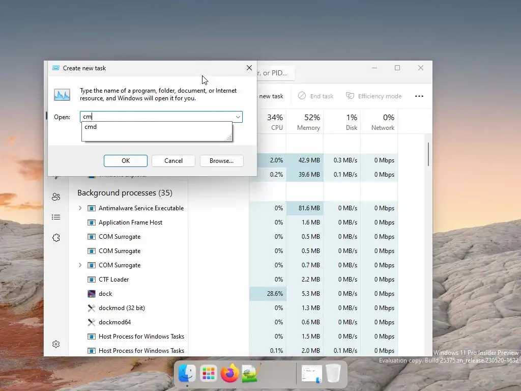Click the Task Manager window thumbnail in dock
Screen dimensions: 521x391
pos(312,373)
